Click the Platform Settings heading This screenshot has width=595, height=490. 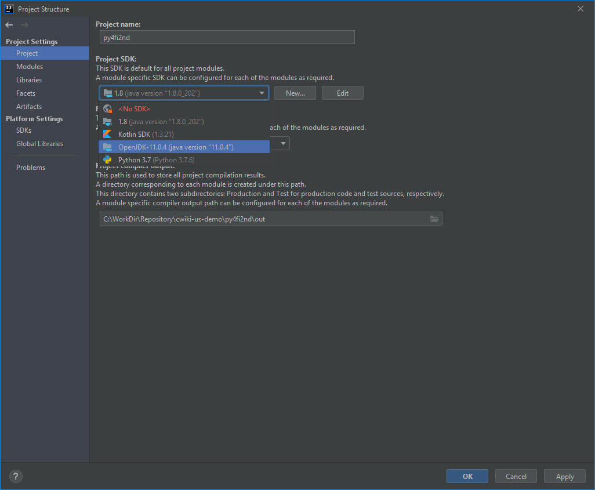click(35, 119)
